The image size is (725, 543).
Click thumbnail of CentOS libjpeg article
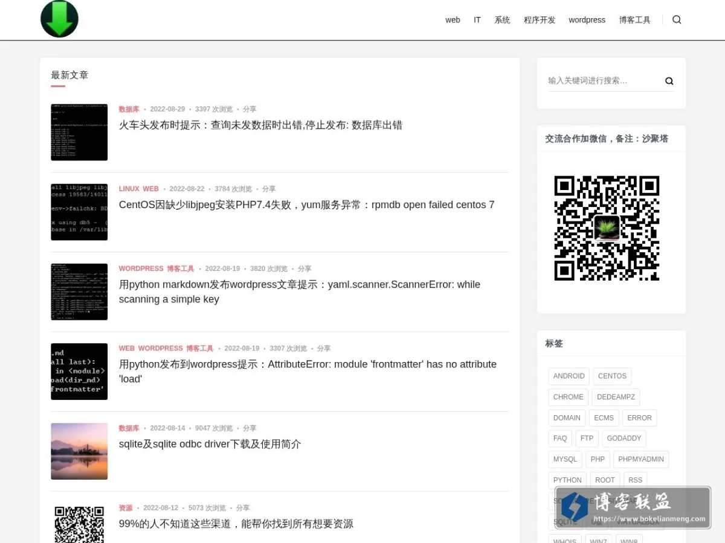79,212
